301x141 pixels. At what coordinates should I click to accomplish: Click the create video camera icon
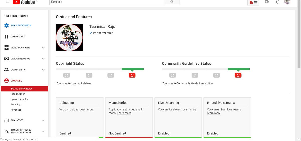click(267, 2)
